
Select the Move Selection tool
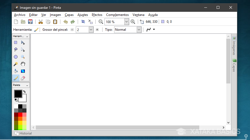coord(23,50)
